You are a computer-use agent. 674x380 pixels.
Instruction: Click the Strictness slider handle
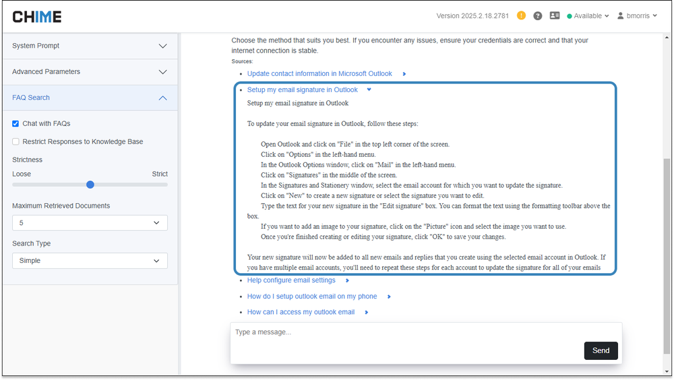90,185
